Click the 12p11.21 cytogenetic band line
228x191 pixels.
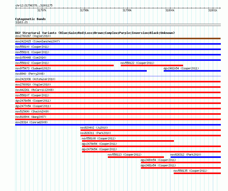point(118,25)
